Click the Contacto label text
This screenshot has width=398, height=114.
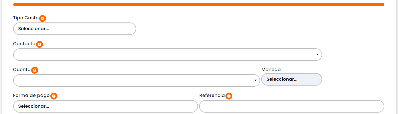point(24,44)
